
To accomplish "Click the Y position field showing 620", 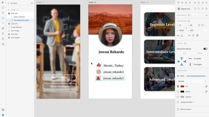I will (193, 31).
